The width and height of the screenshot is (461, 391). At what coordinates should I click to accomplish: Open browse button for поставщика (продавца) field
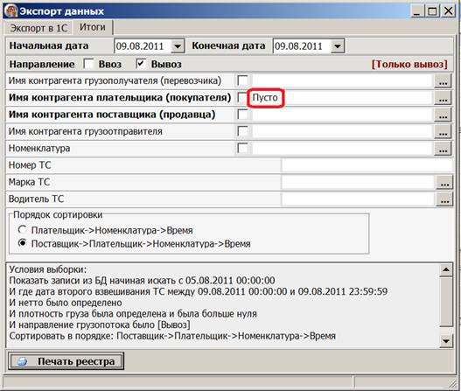[443, 115]
